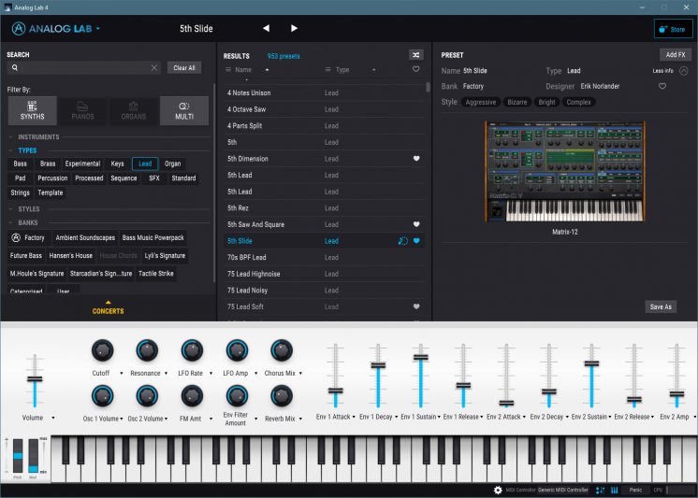
Task: Expand the Instruments section
Action: click(x=38, y=137)
